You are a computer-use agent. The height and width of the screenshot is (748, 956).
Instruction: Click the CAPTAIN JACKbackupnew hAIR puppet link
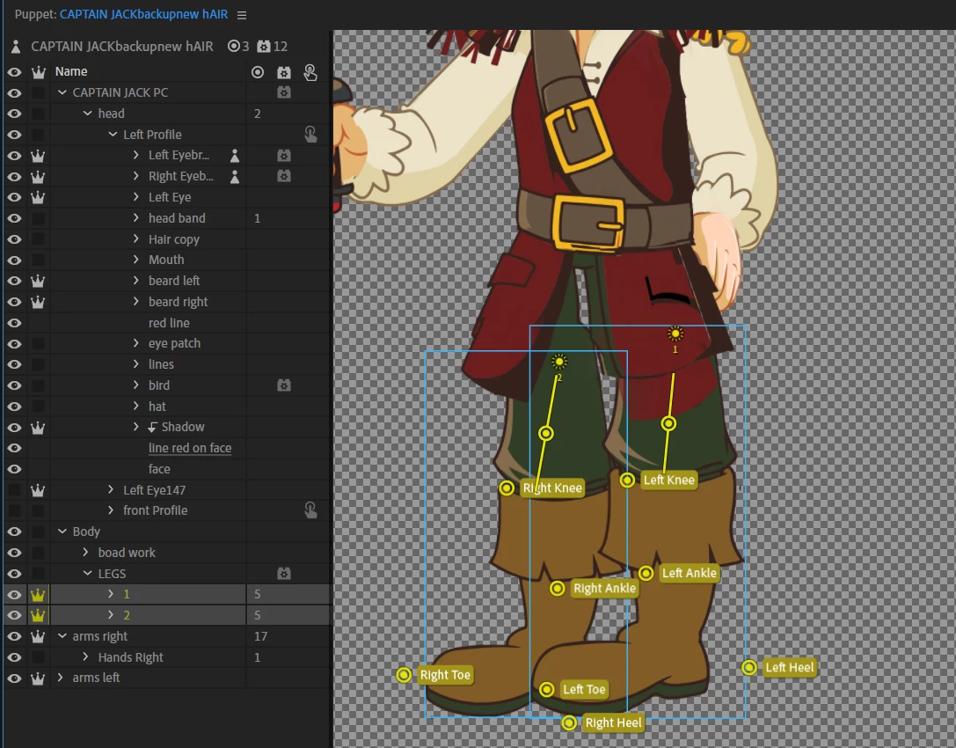pyautogui.click(x=144, y=15)
